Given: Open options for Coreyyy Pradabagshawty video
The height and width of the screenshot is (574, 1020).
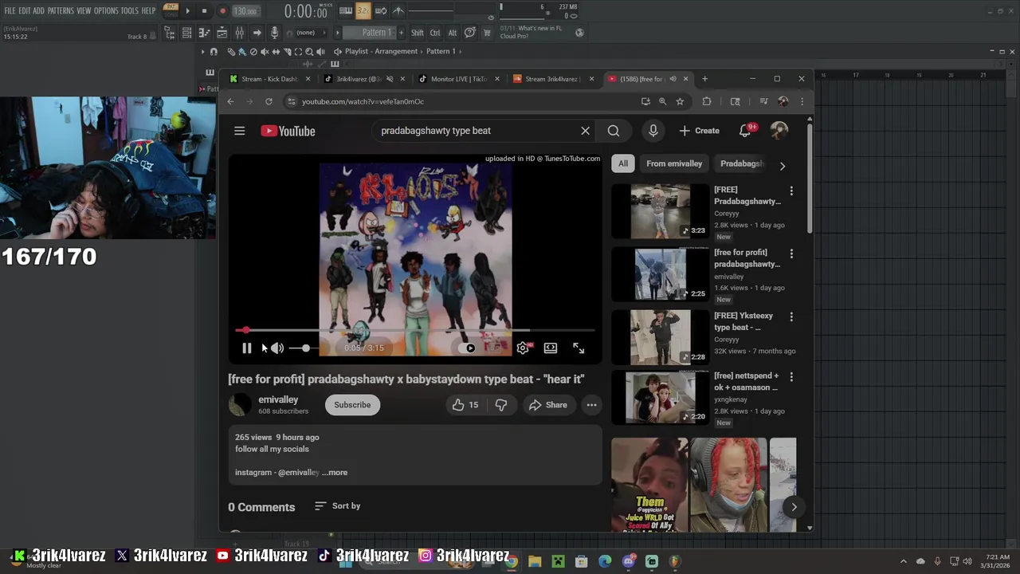Looking at the screenshot, I should [x=791, y=191].
